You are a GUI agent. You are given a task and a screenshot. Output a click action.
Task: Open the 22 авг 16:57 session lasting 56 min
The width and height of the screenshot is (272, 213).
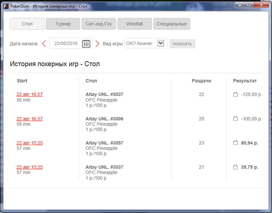[30, 94]
